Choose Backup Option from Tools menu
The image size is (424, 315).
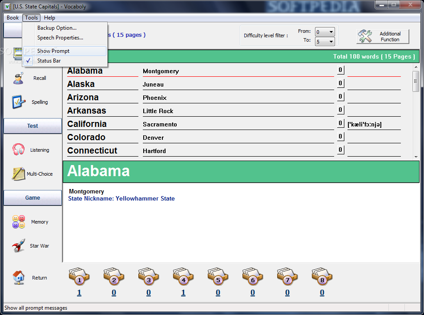coord(65,28)
